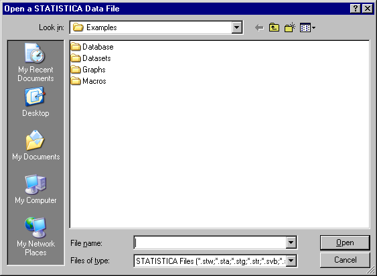Viewport: 377px width, 276px height.
Task: Open My Recent Documents shortcut
Action: point(35,62)
